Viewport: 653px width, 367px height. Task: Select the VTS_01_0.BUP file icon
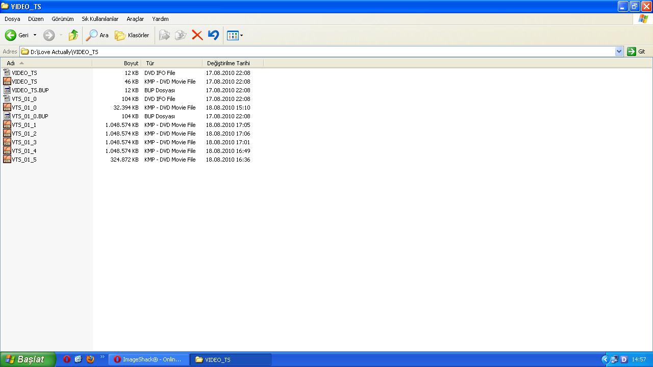[x=7, y=116]
